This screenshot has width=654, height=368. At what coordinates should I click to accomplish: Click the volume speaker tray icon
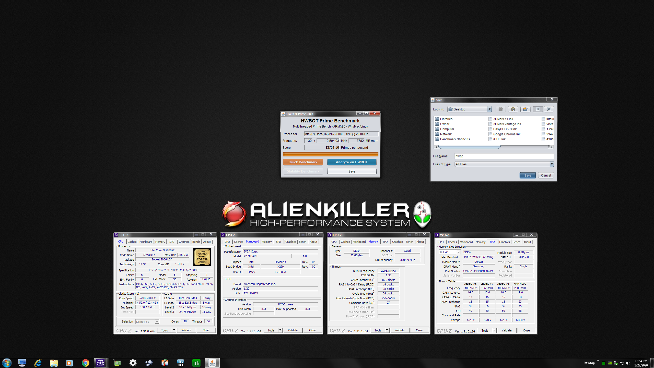[628, 363]
